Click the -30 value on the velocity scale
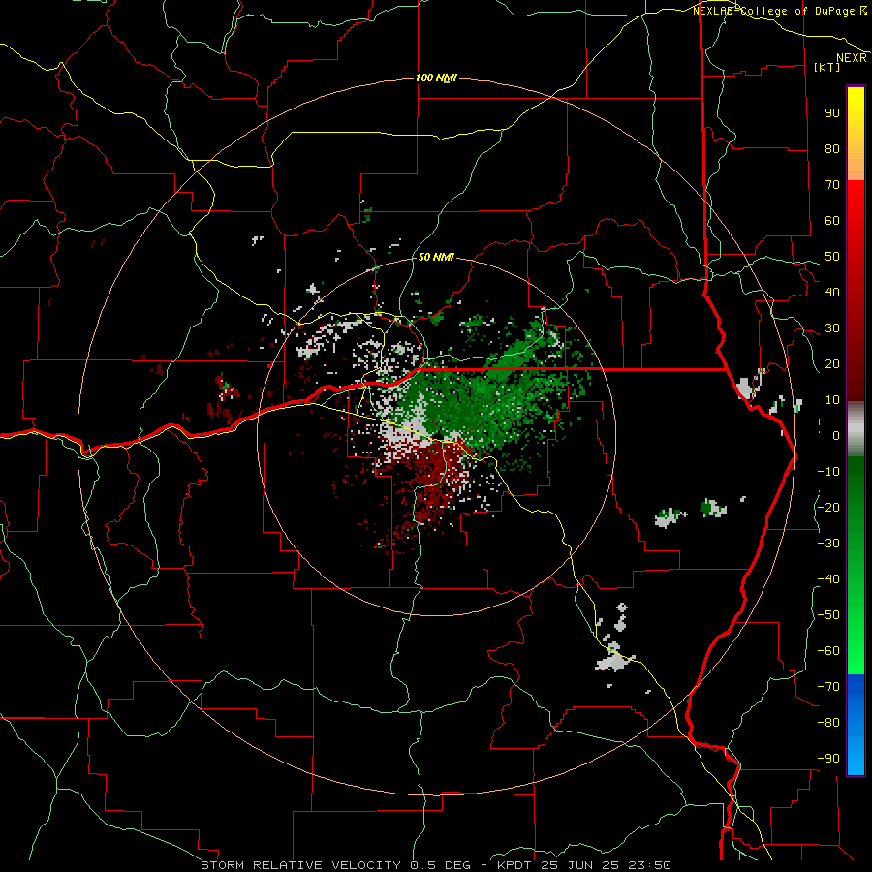 (x=828, y=544)
